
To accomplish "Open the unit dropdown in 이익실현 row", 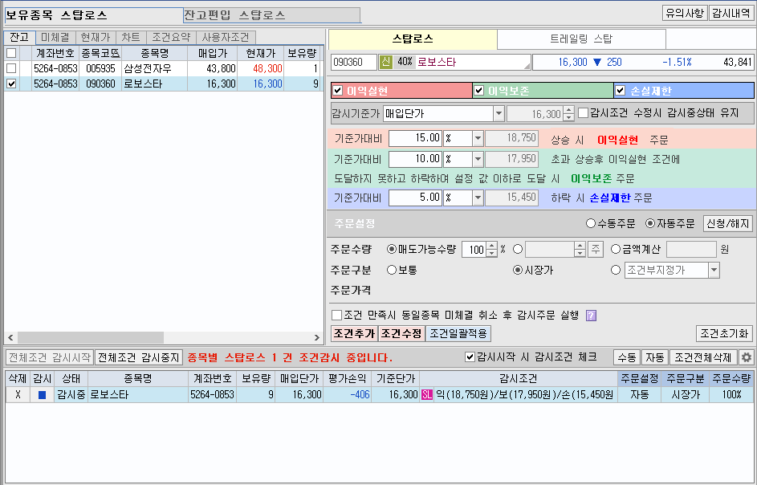I will pyautogui.click(x=478, y=138).
